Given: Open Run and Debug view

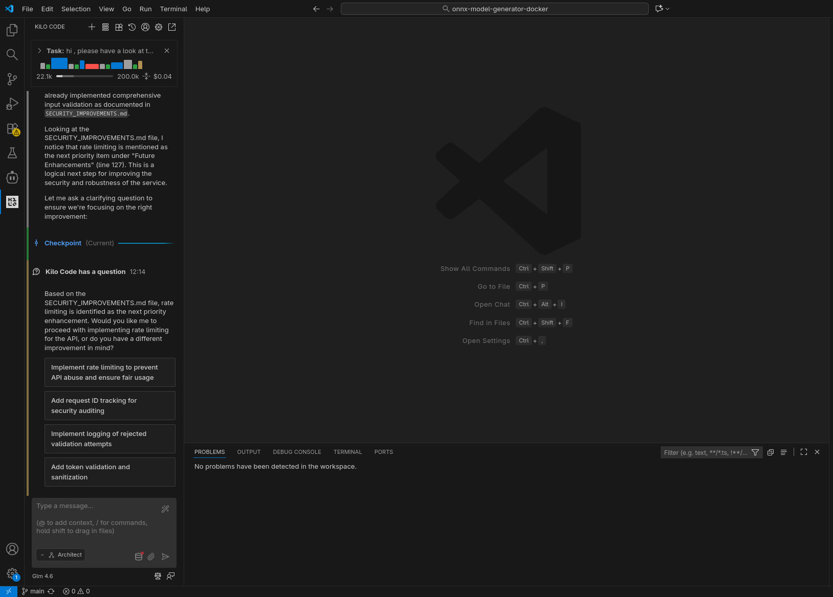Looking at the screenshot, I should 12,104.
